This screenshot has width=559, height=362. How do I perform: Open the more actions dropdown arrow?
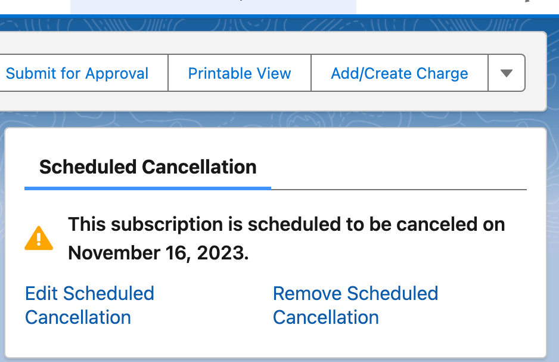pos(507,73)
